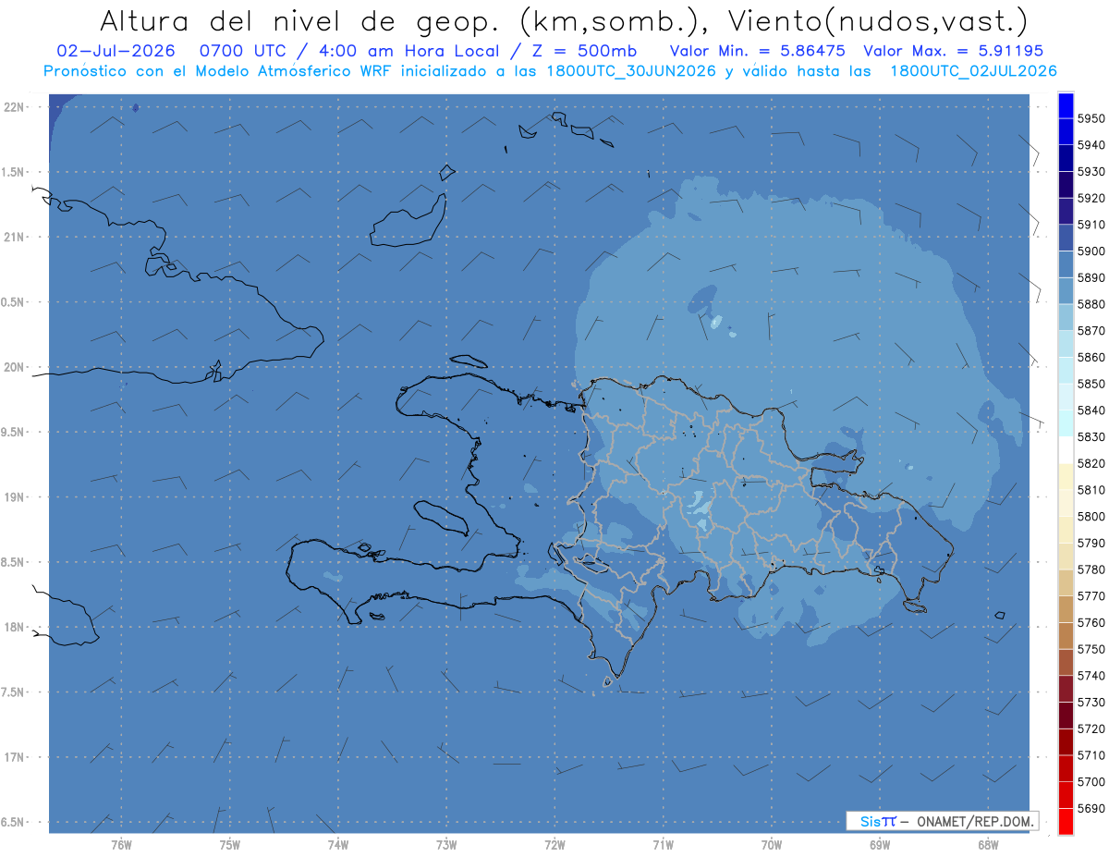
Task: Click the '71W' longitude label
Action: [x=663, y=844]
